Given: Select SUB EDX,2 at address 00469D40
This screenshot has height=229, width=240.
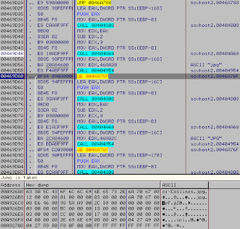Looking at the screenshot, I should pyautogui.click(x=90, y=36).
